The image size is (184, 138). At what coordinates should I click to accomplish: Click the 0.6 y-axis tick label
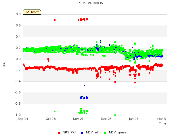[x=18, y=26]
